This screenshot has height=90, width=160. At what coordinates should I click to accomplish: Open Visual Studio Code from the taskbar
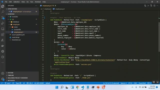point(83,87)
